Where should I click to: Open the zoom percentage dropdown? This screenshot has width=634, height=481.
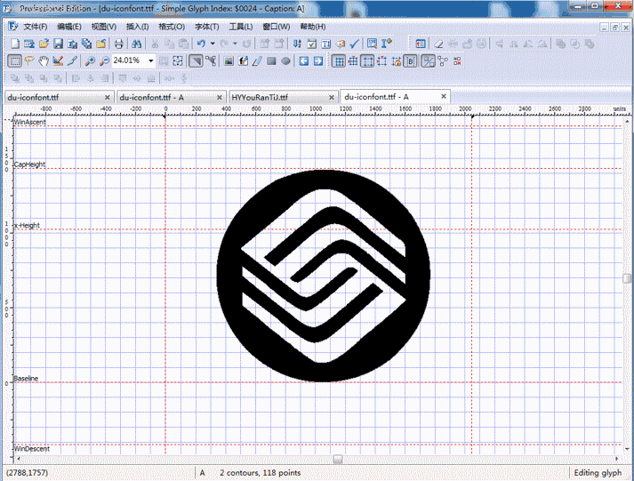(x=151, y=60)
